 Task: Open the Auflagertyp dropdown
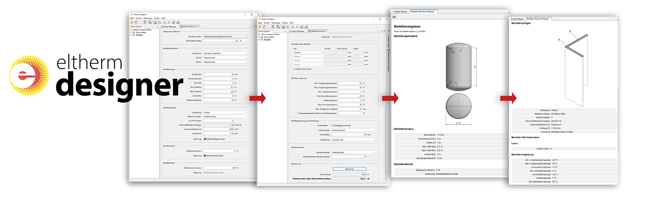[225, 112]
